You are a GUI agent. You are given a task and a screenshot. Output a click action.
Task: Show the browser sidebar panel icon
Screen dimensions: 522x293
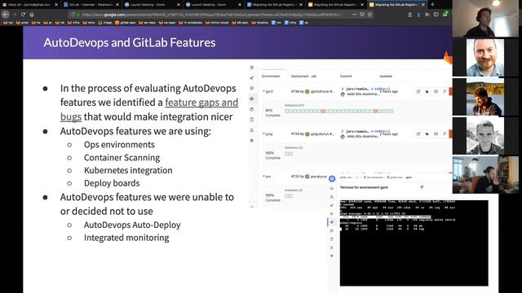point(436,15)
